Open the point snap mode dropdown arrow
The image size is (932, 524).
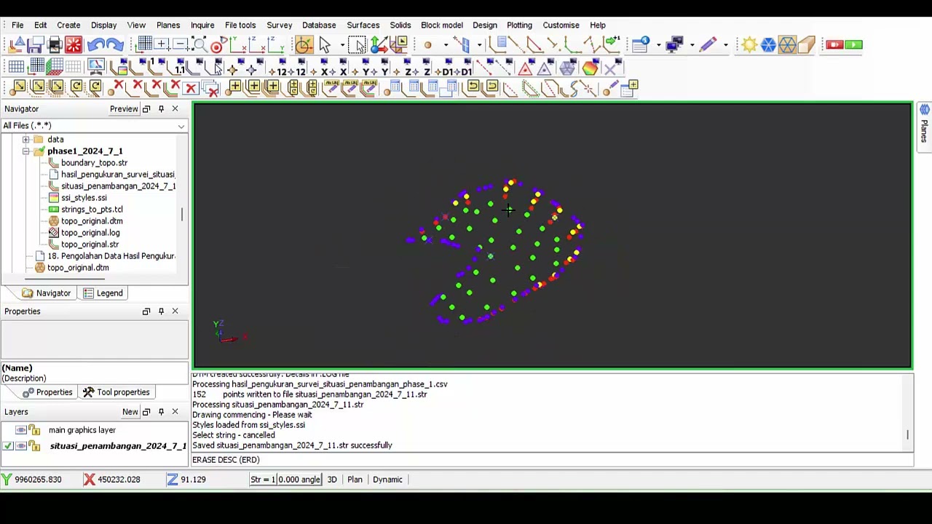point(446,45)
